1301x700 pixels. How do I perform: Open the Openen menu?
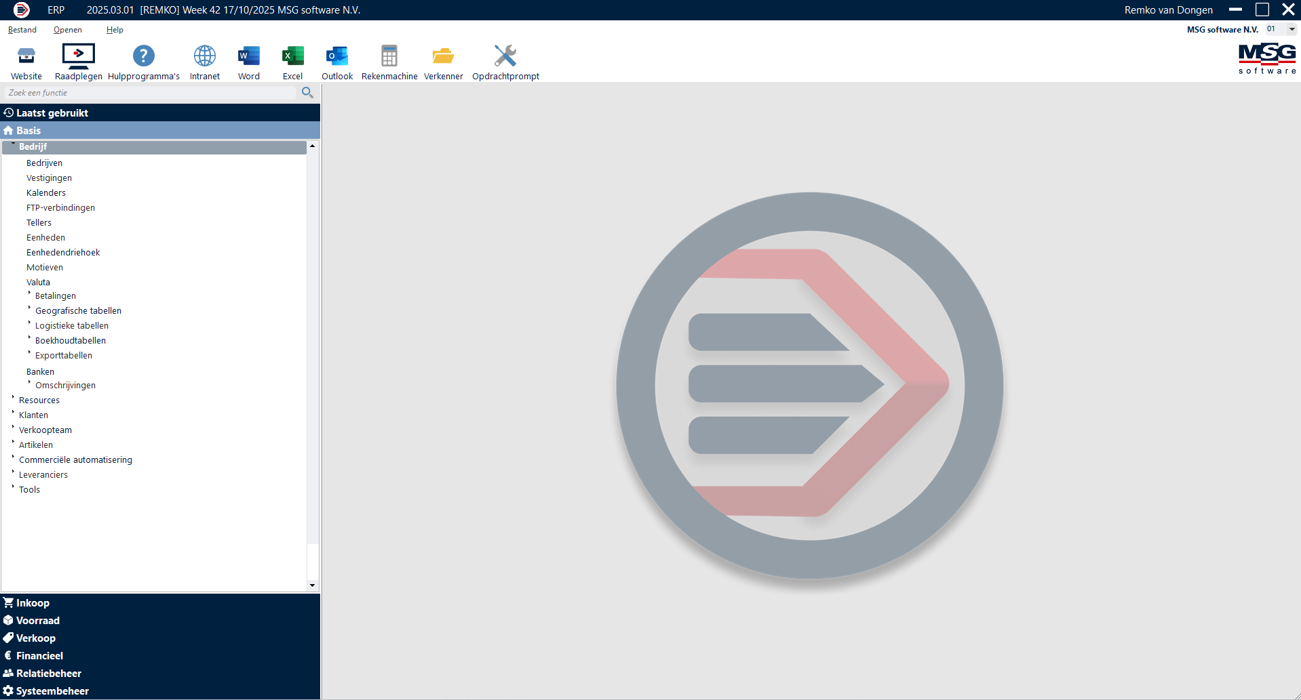coord(68,30)
